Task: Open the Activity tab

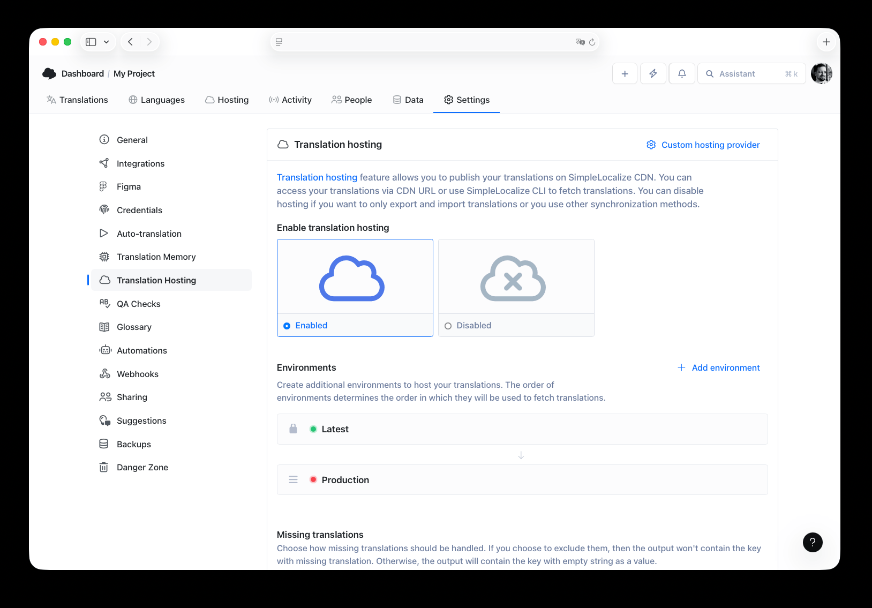Action: click(290, 100)
